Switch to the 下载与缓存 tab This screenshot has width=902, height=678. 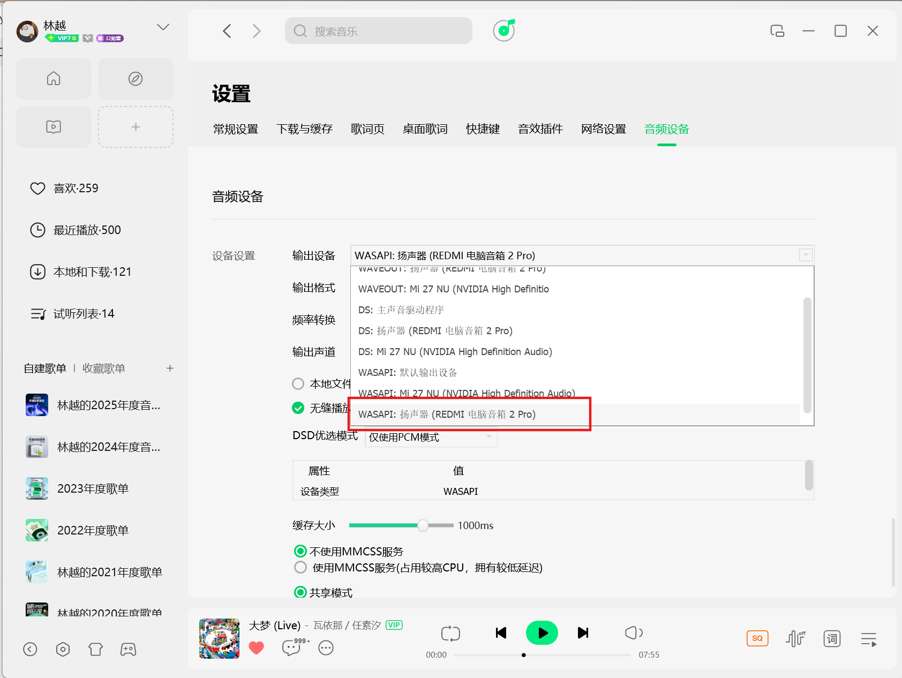pos(304,129)
